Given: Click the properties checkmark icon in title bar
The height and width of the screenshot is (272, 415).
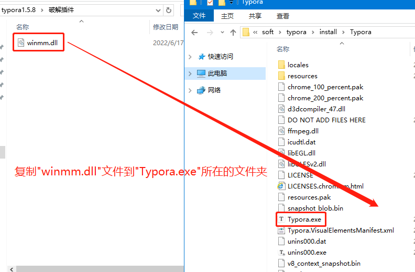Looking at the screenshot, I should [210, 3].
